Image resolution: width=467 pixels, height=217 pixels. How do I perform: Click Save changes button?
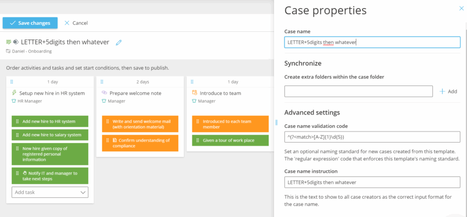[30, 23]
